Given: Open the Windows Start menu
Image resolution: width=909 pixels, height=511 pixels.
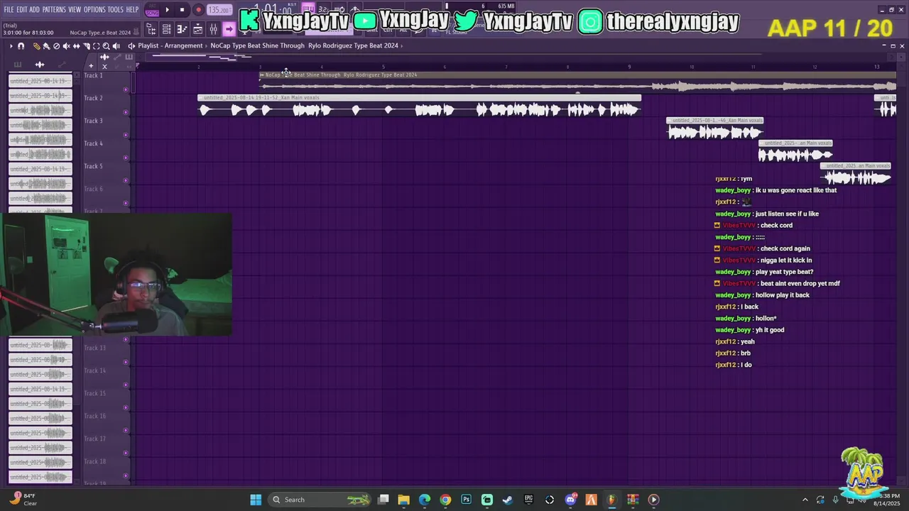Looking at the screenshot, I should coord(256,500).
